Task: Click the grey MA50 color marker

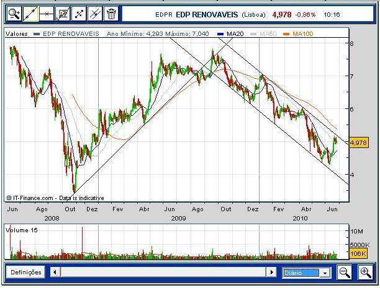Action: [x=253, y=34]
